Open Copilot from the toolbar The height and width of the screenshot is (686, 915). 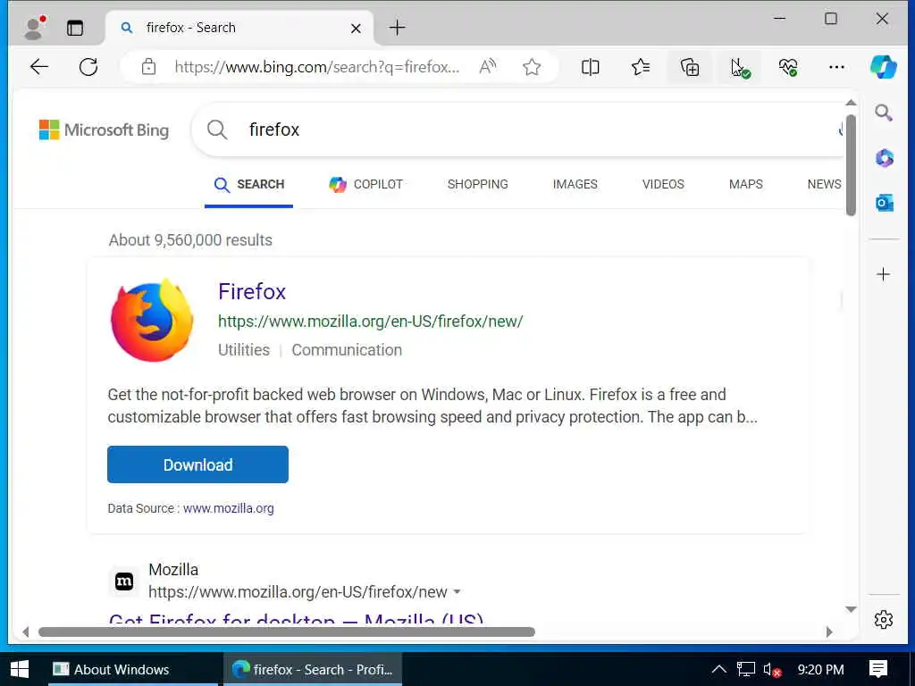884,66
